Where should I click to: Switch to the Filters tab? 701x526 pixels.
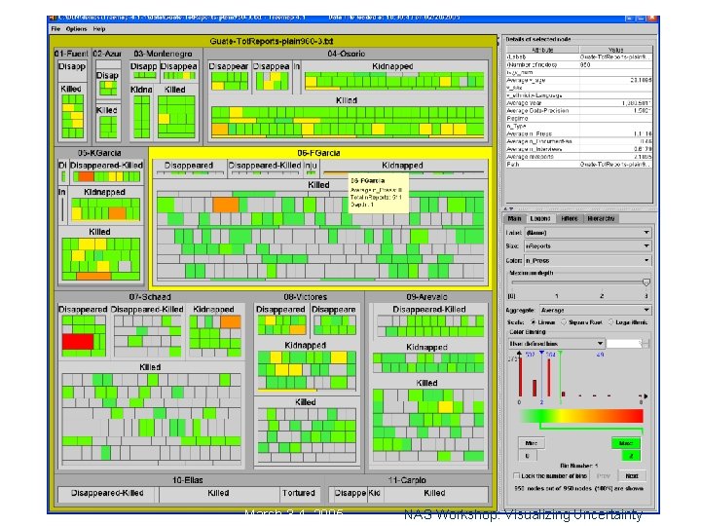click(x=569, y=219)
